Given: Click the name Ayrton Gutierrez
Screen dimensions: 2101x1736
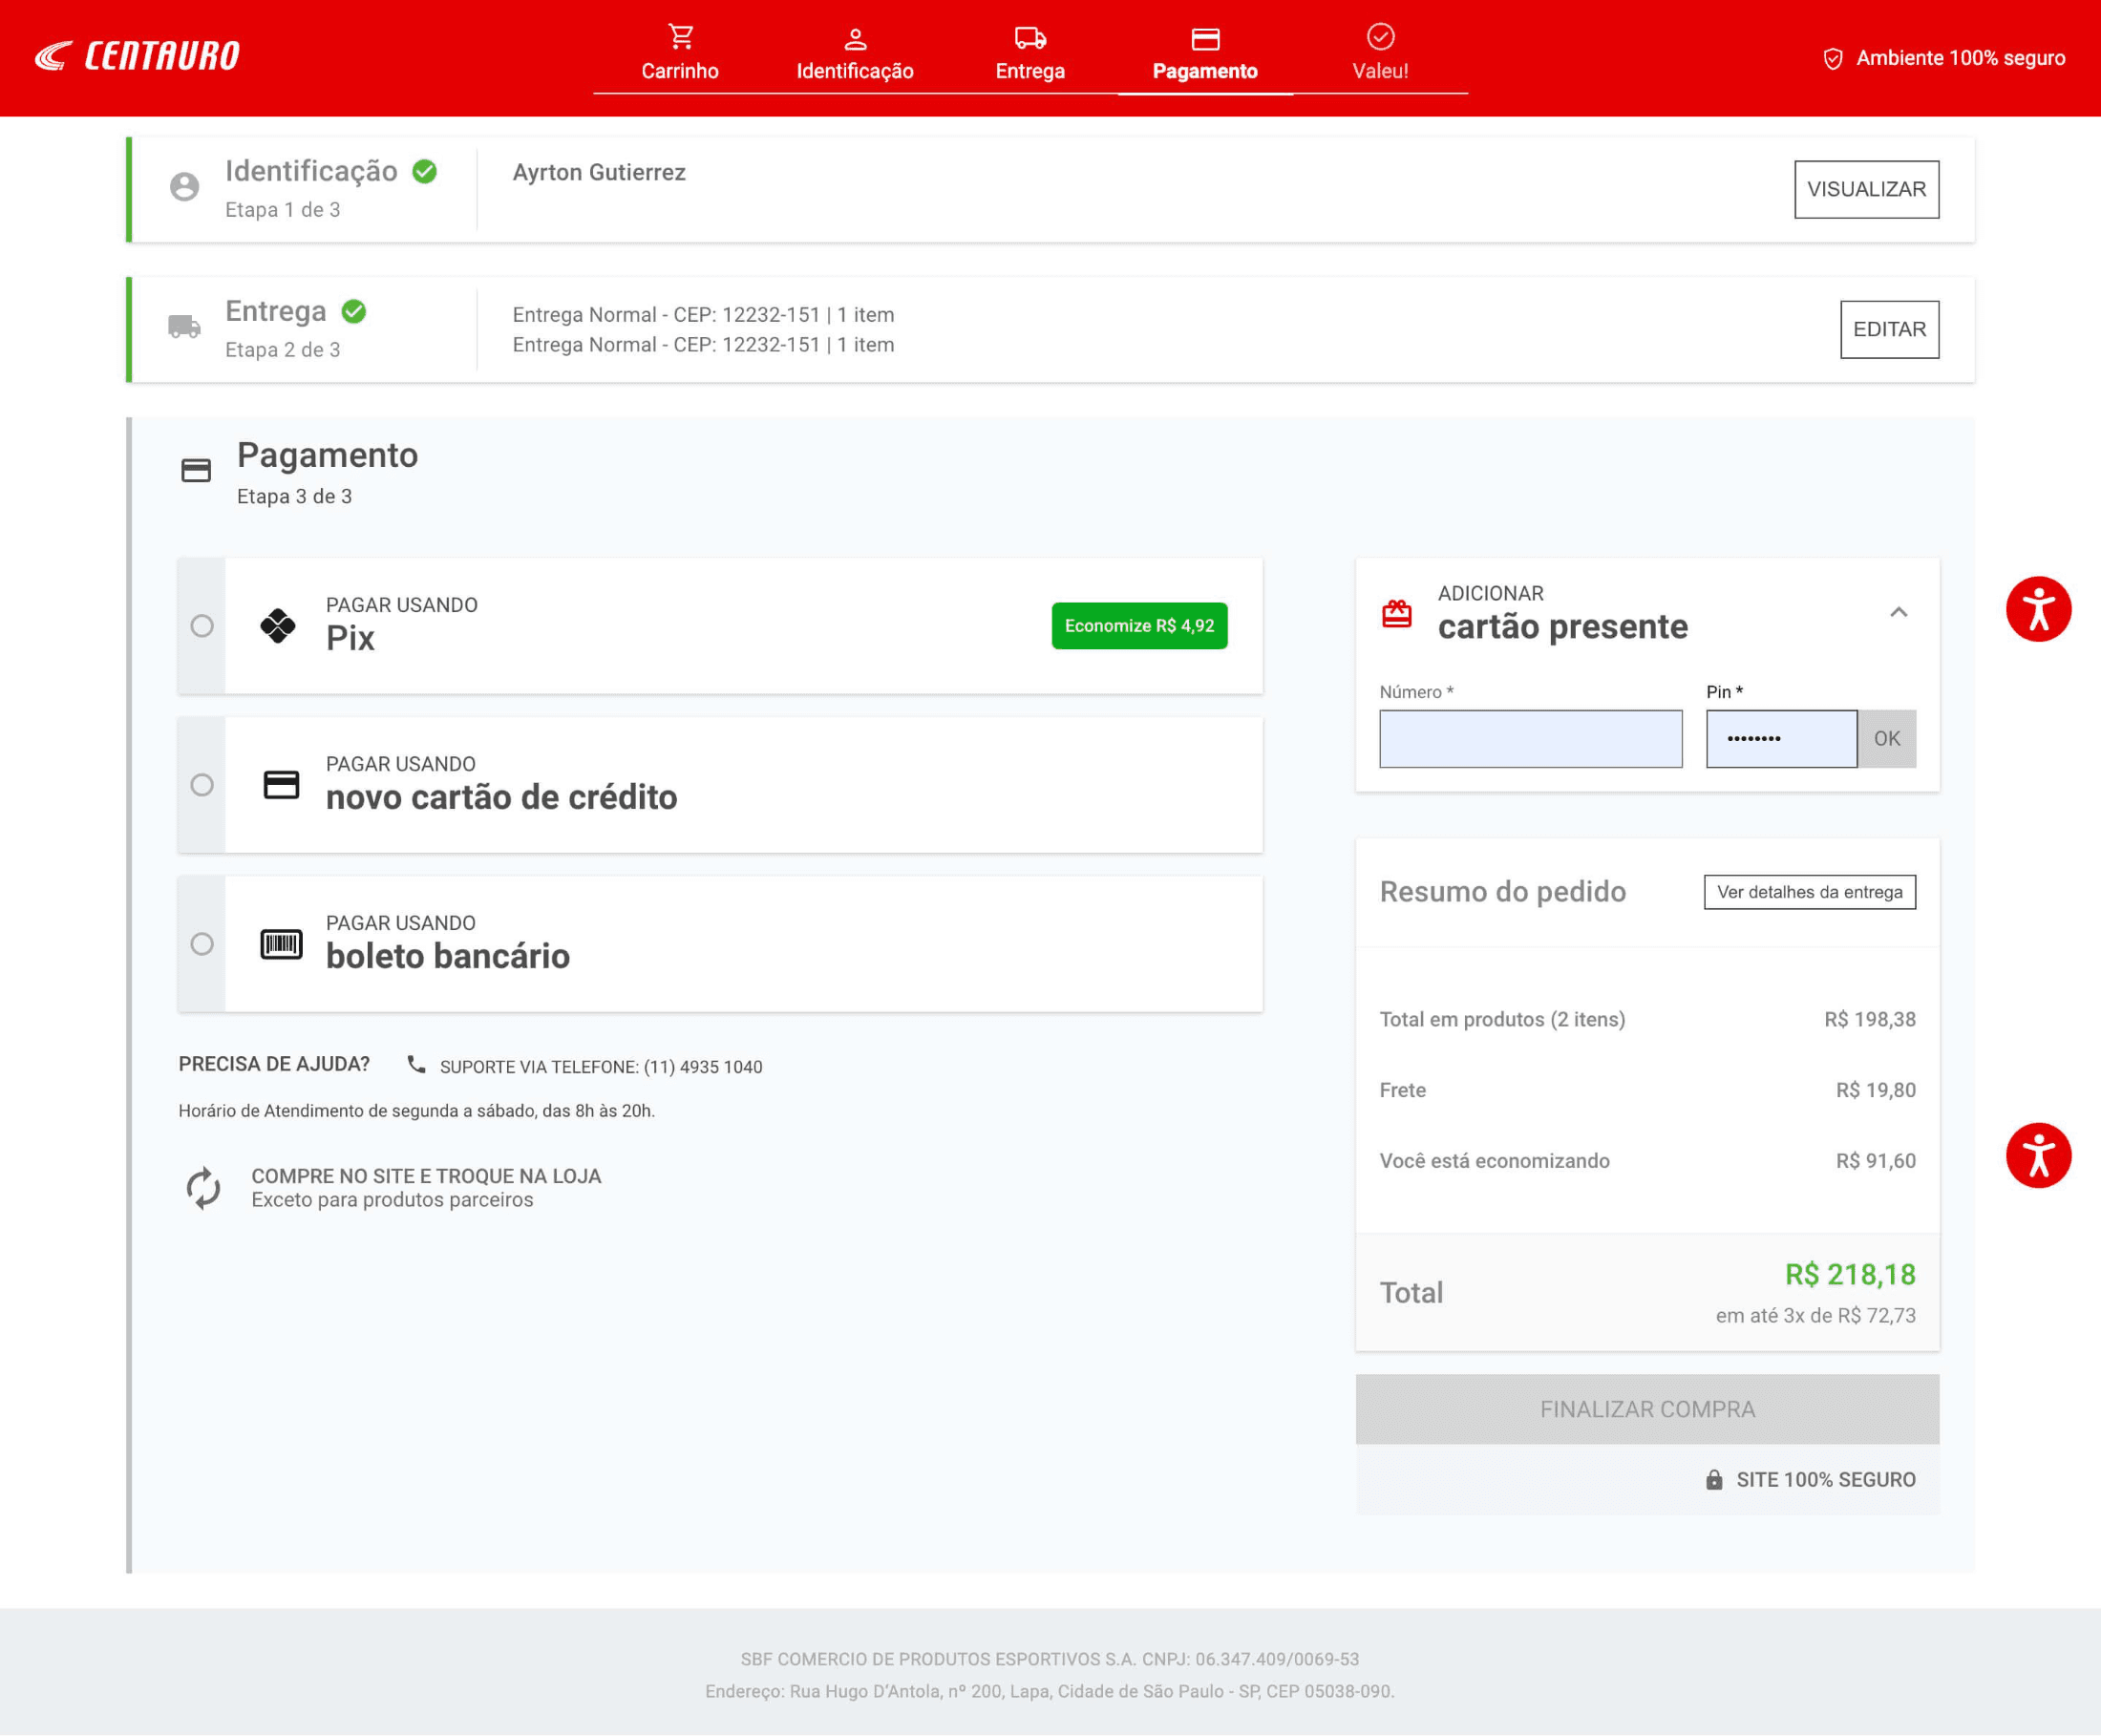Looking at the screenshot, I should tap(599, 173).
